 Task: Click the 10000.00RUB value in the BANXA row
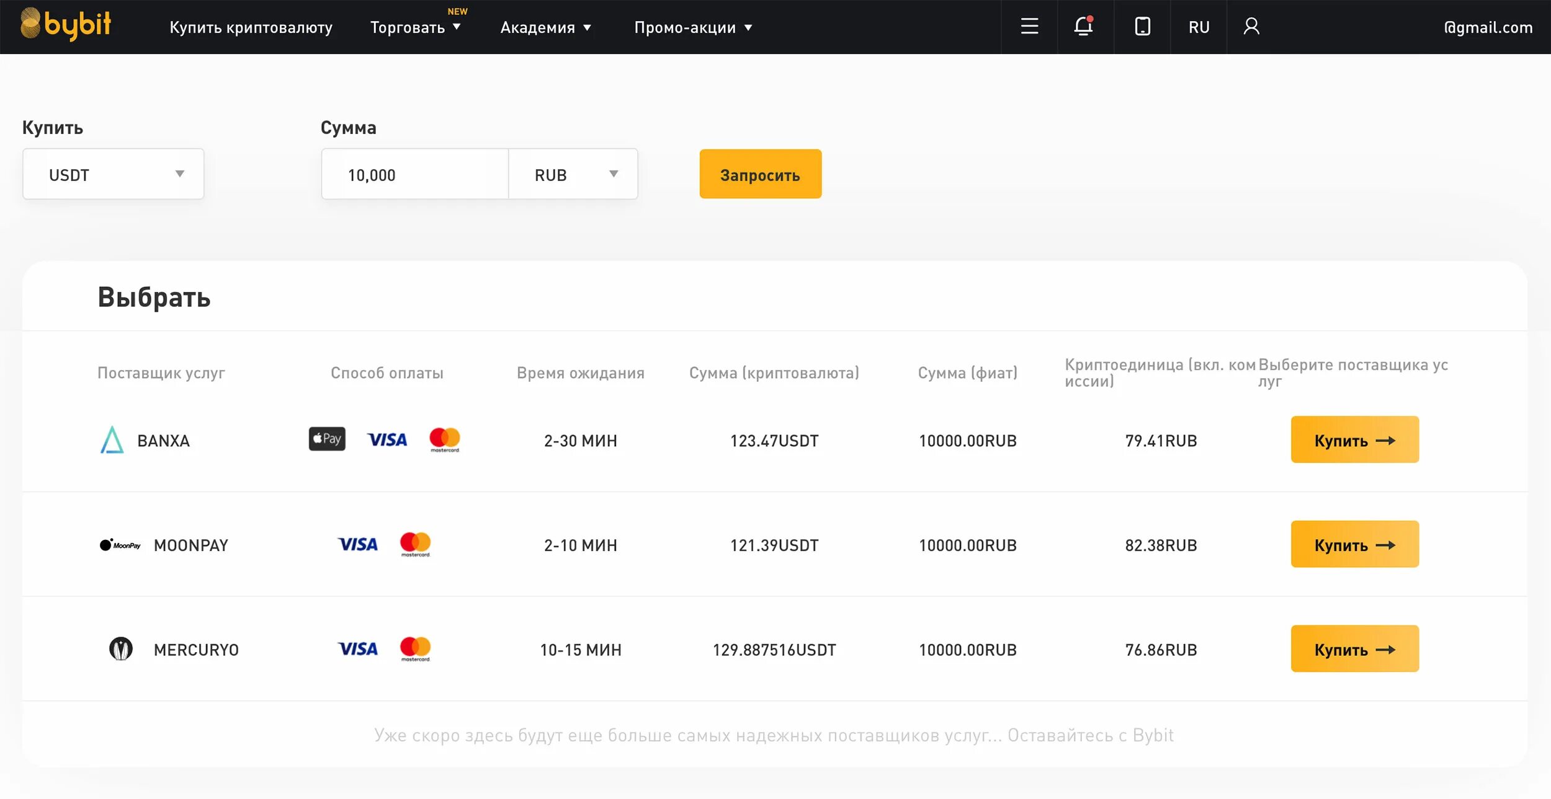pyautogui.click(x=968, y=441)
